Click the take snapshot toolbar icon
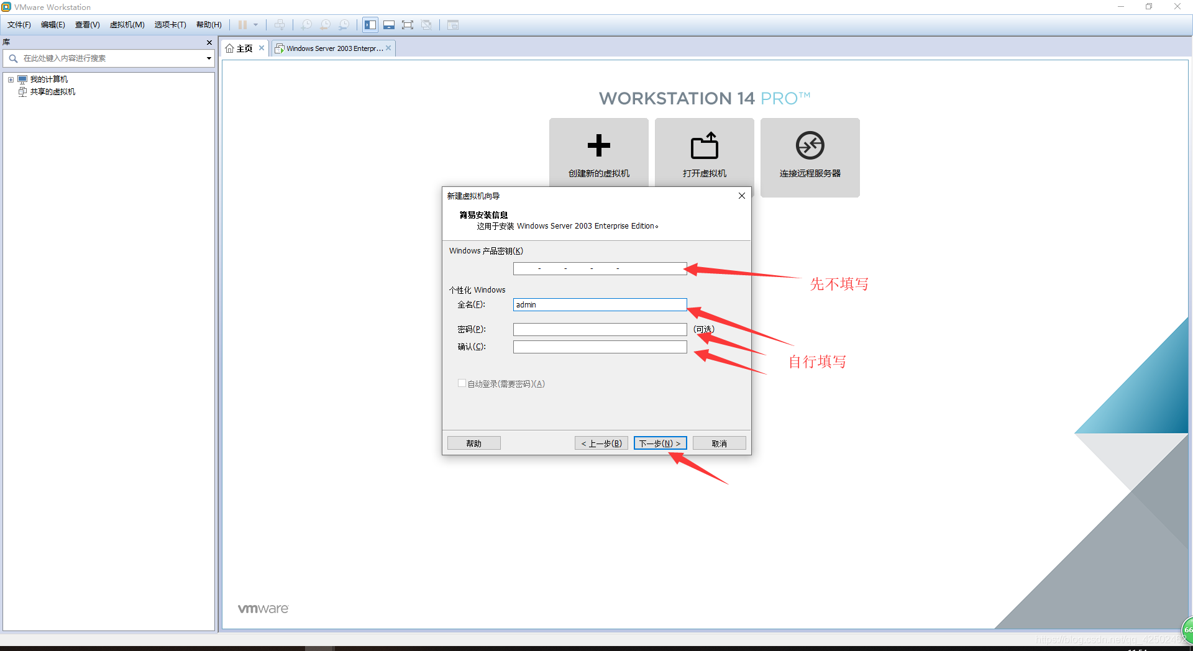The height and width of the screenshot is (651, 1193). [x=306, y=25]
